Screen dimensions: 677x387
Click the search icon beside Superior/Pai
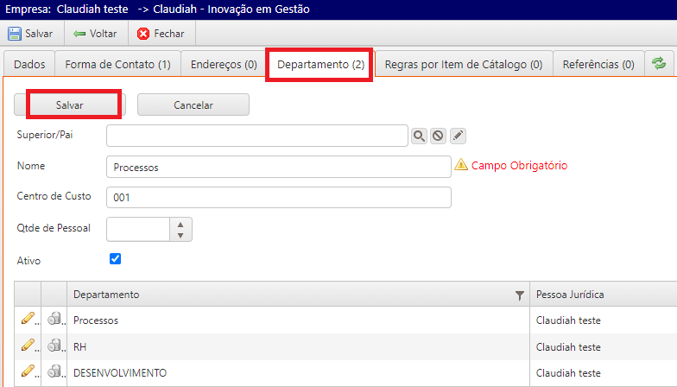coord(419,136)
